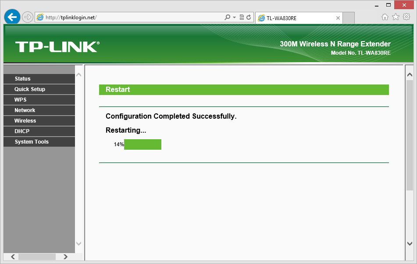Click the Restart section header
Viewport: 417px width, 264px height.
(244, 90)
